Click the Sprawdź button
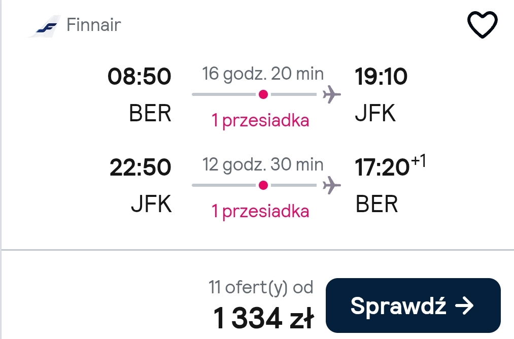514x339 pixels. [x=413, y=306]
